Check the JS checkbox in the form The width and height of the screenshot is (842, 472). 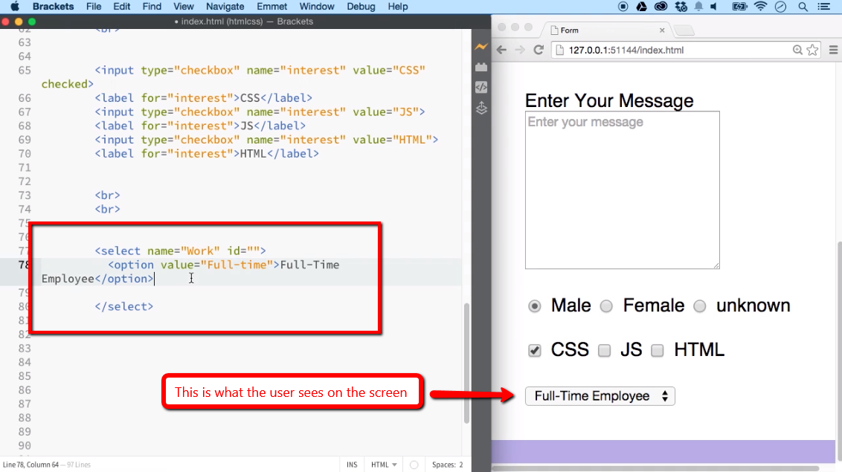604,350
